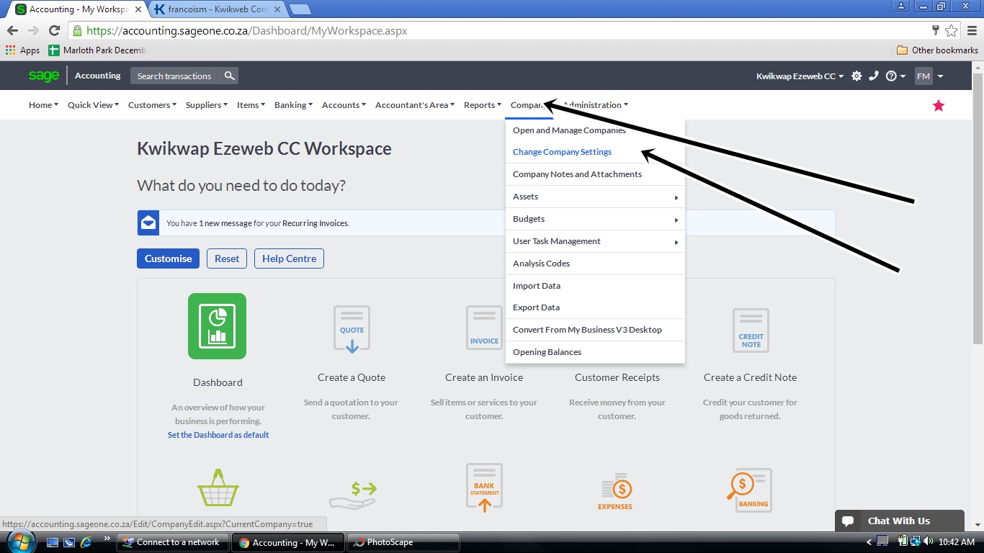Click the search magnifier in Search transactions
984x553 pixels.
pos(229,76)
